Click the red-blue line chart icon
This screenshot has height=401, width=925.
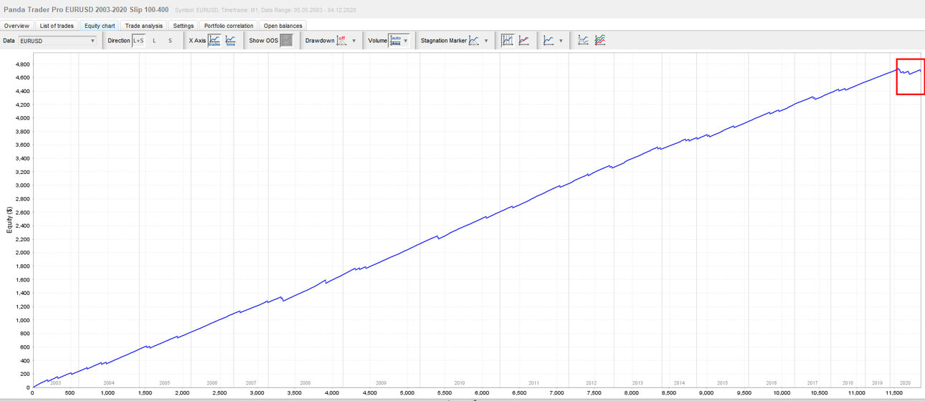pyautogui.click(x=524, y=41)
